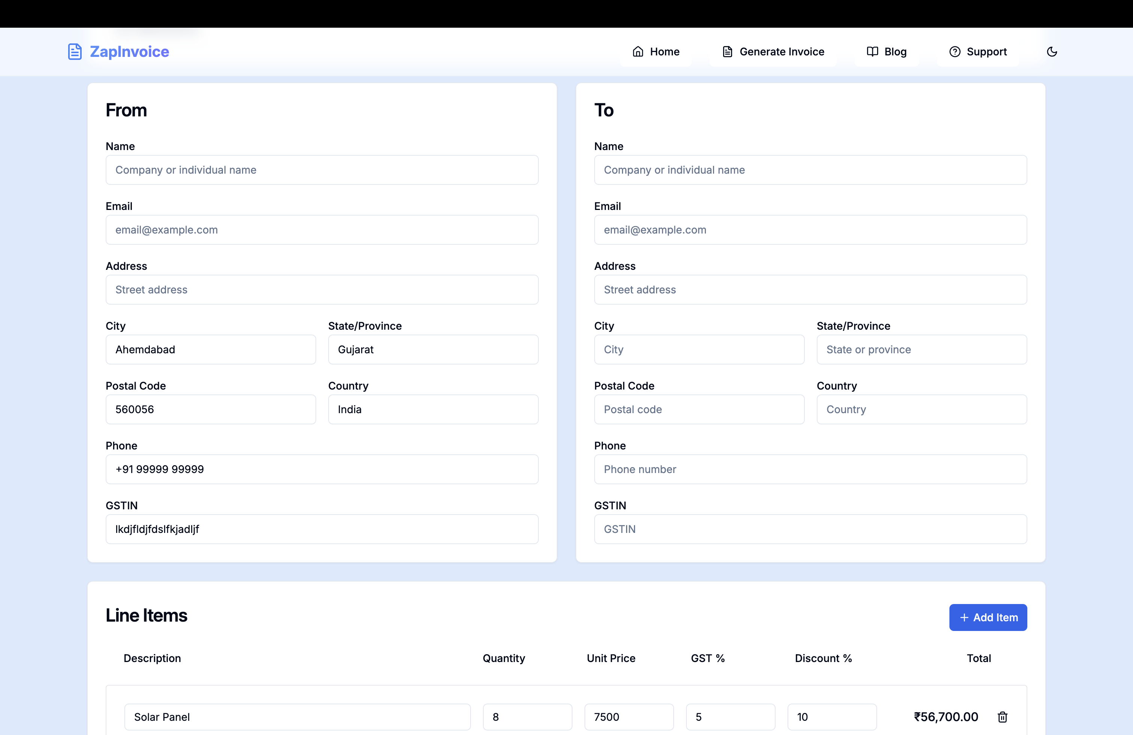
Task: Click the Description column header
Action: (x=152, y=658)
